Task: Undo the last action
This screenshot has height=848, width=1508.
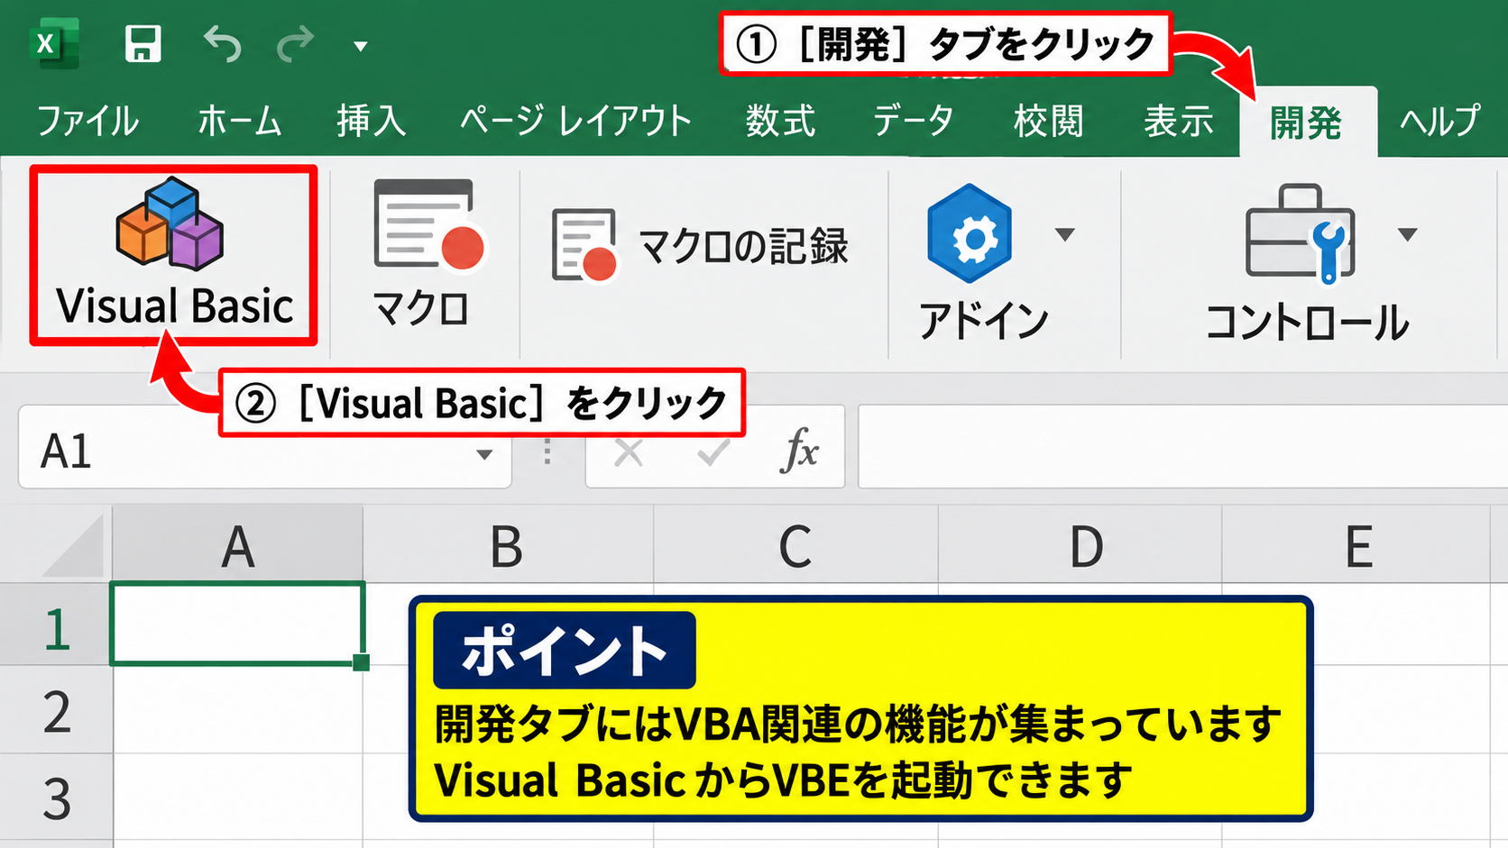Action: (x=222, y=43)
